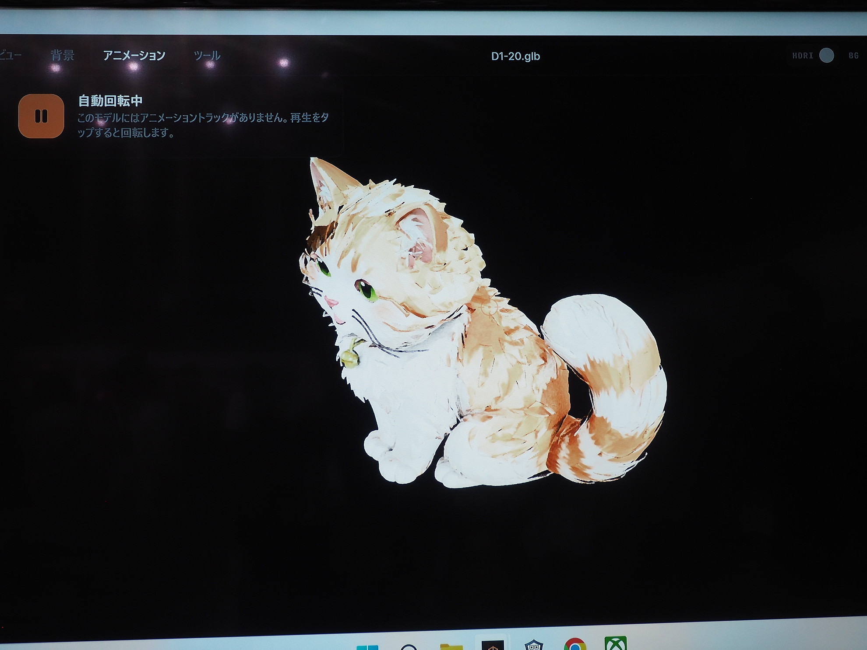
Task: Open the Windows Start menu
Action: coord(367,647)
